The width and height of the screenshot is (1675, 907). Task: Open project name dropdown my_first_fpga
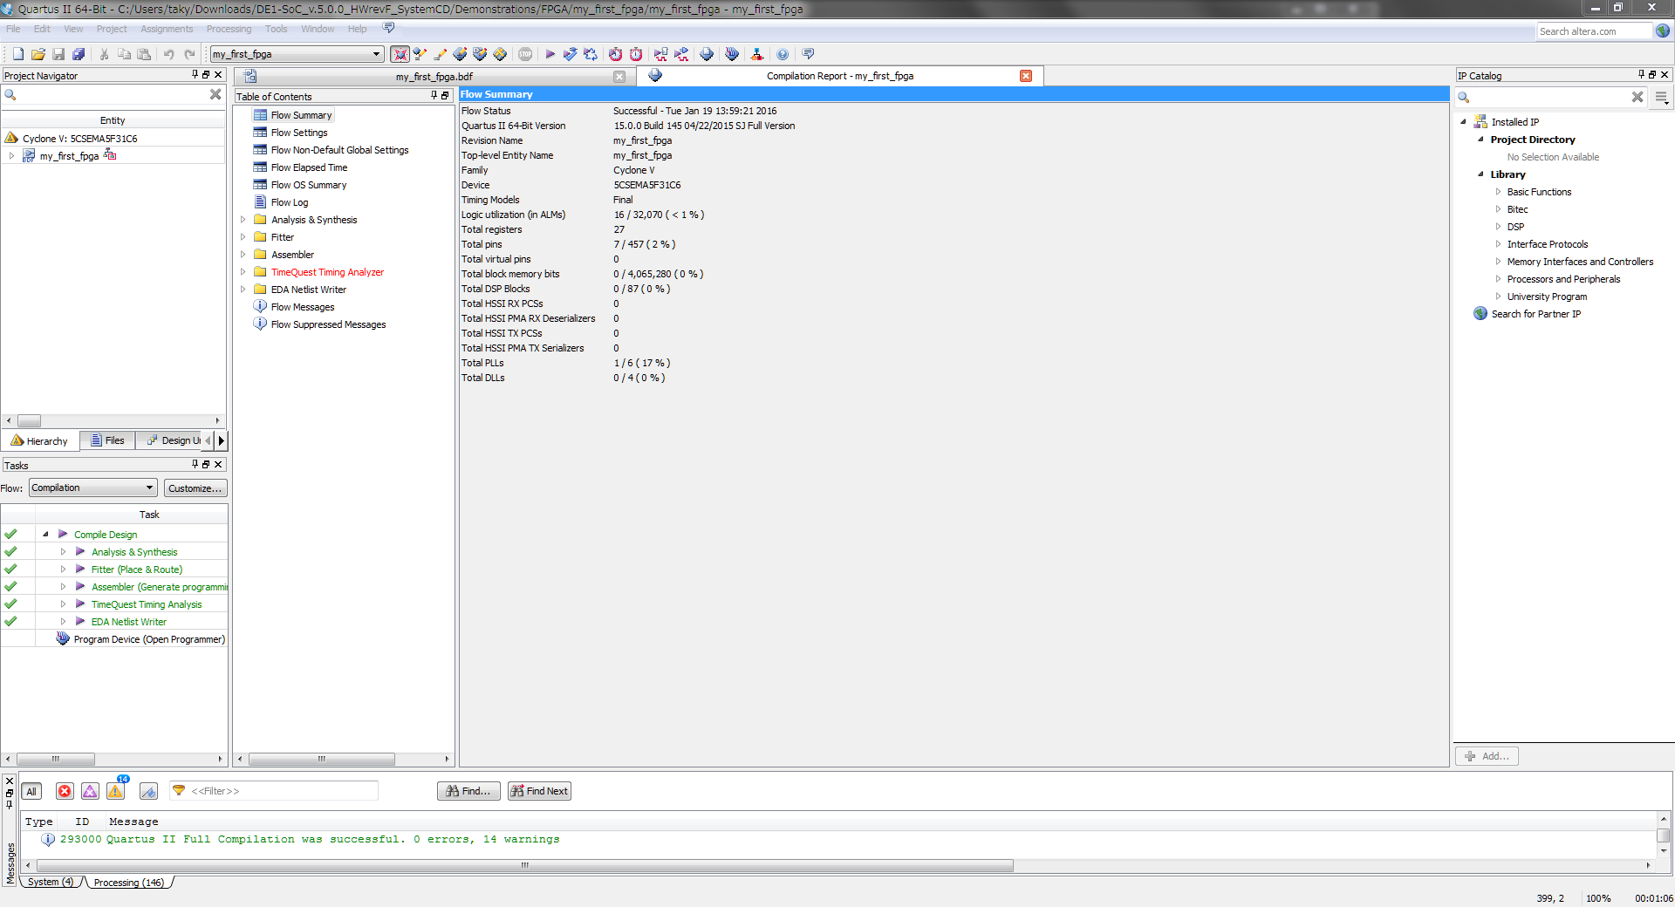coord(297,54)
